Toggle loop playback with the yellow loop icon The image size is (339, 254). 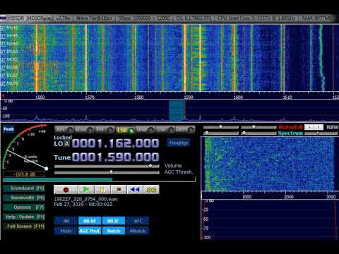tap(151, 190)
